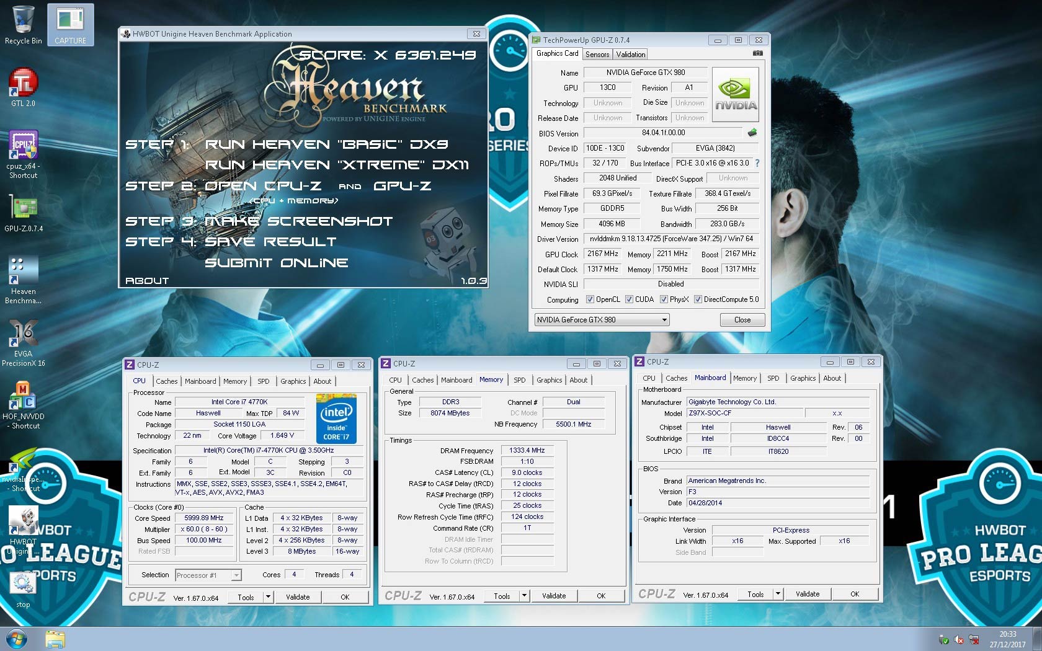Image resolution: width=1042 pixels, height=651 pixels.
Task: Open Windows Explorer from the taskbar
Action: point(55,639)
